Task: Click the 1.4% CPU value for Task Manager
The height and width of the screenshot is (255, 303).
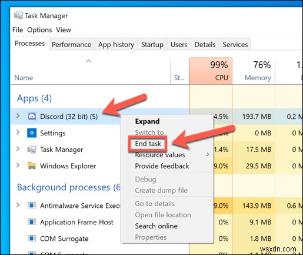Action: point(221,150)
